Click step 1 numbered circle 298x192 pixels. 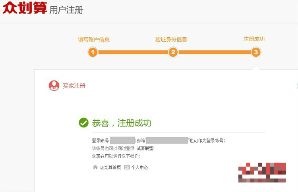click(x=93, y=52)
